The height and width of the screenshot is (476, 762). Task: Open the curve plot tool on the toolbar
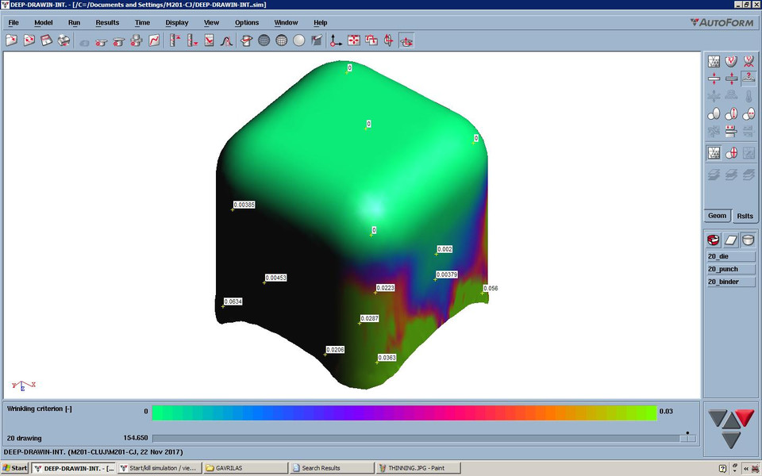153,40
